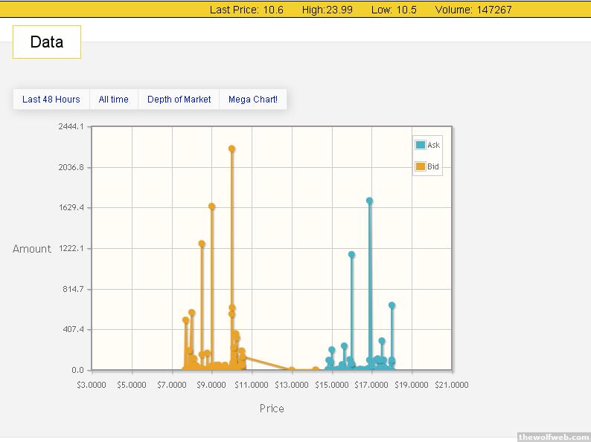Toggle the Bid series legend label
Screen dimensions: 591x442
(x=433, y=167)
